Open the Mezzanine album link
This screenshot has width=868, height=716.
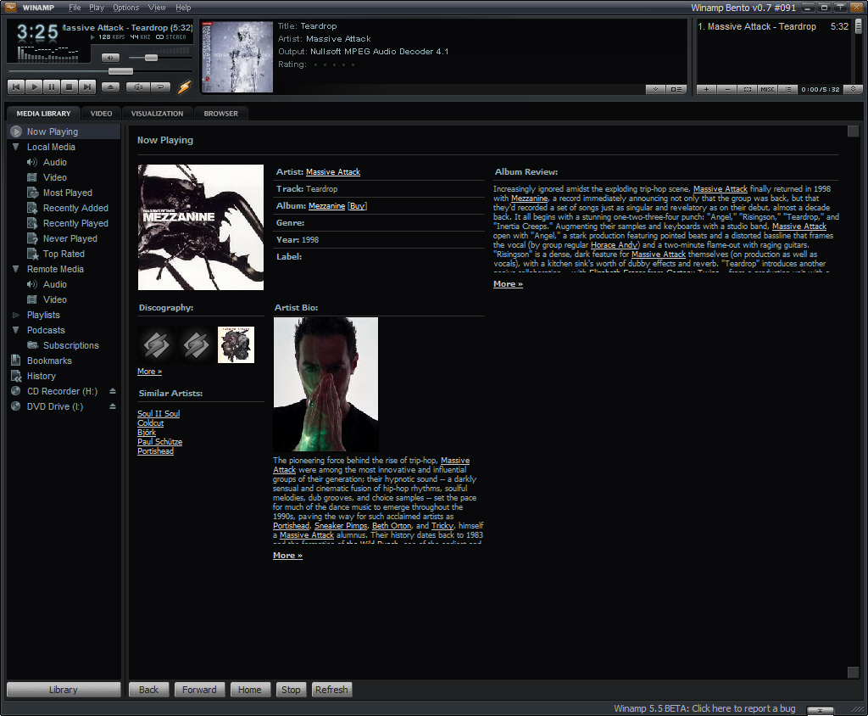pos(326,206)
